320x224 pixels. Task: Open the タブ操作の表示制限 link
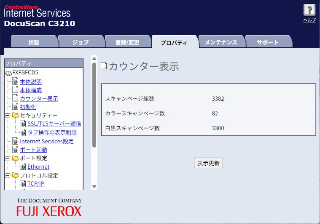[x=52, y=132]
